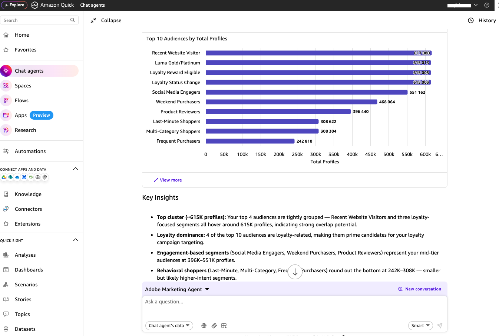Open help via the question mark icon
The height and width of the screenshot is (336, 499).
tap(487, 5)
